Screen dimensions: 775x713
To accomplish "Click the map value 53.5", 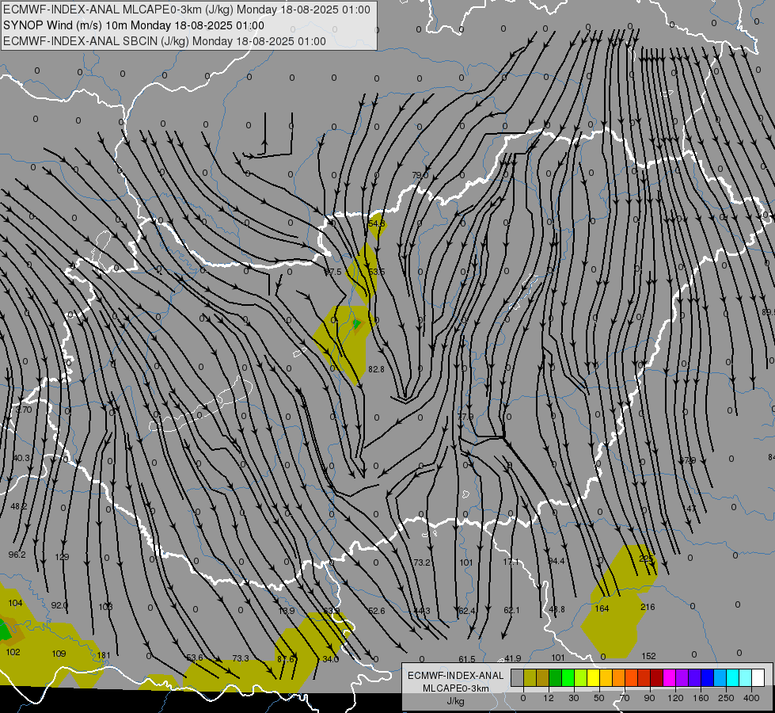I will pyautogui.click(x=377, y=273).
